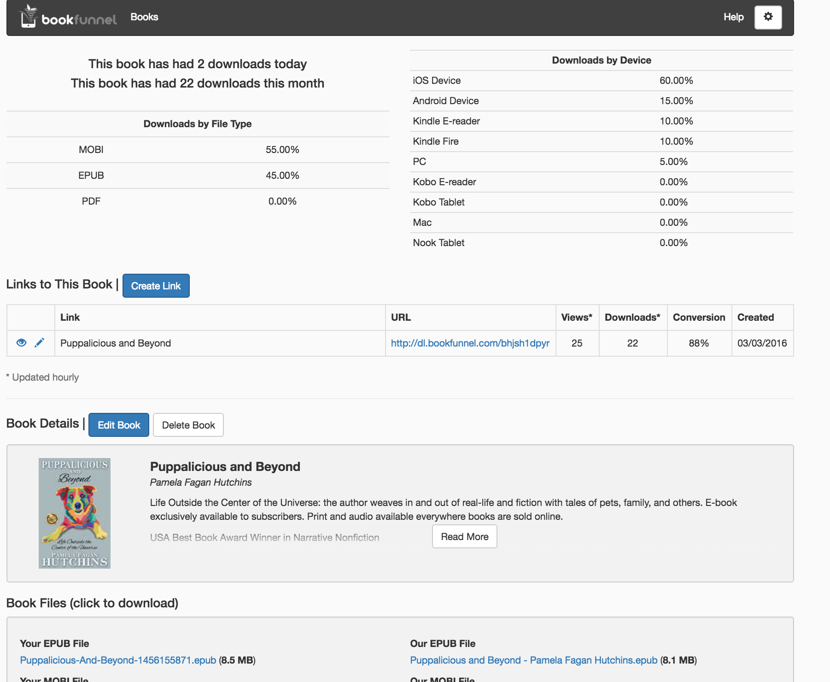This screenshot has height=682, width=830.
Task: Click the PC row label
Action: [419, 162]
